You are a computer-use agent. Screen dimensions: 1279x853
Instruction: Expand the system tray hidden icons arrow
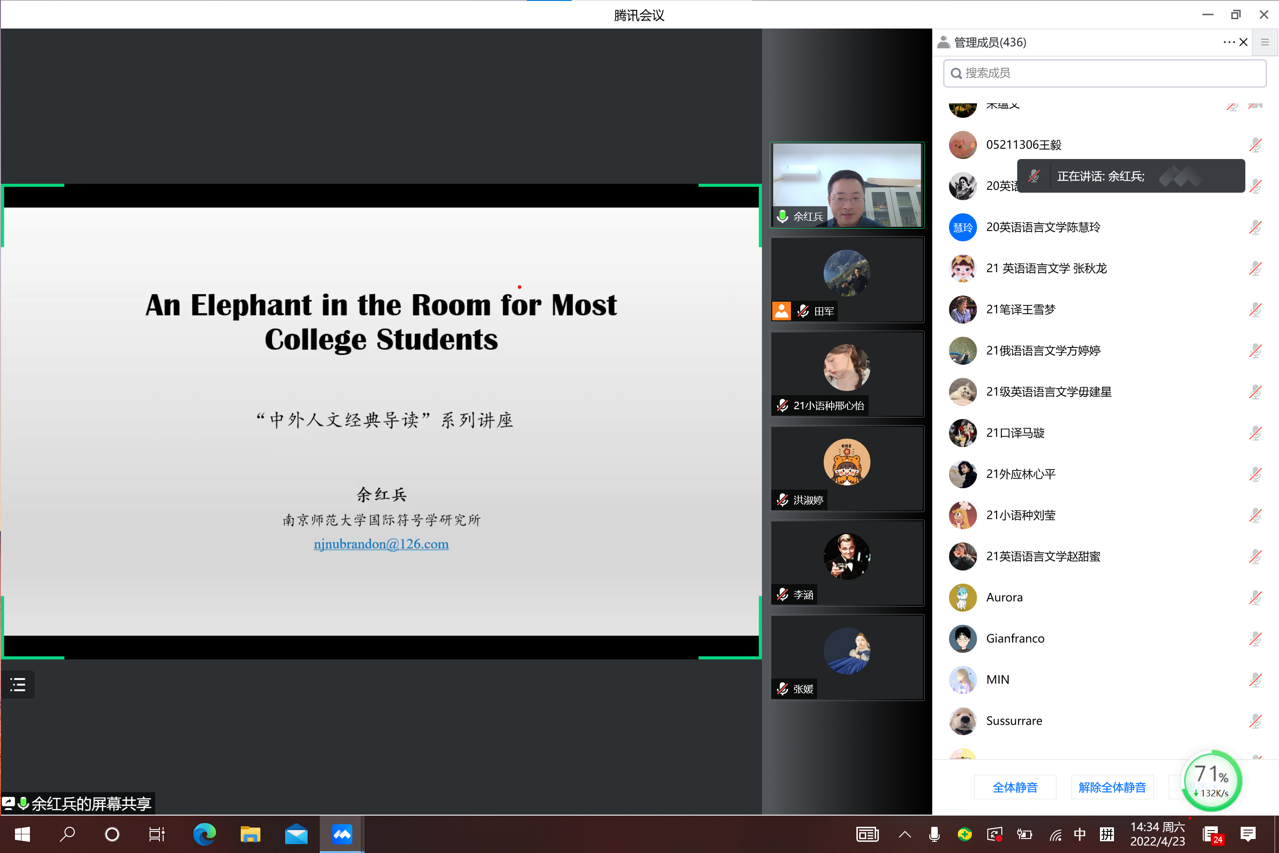[905, 834]
